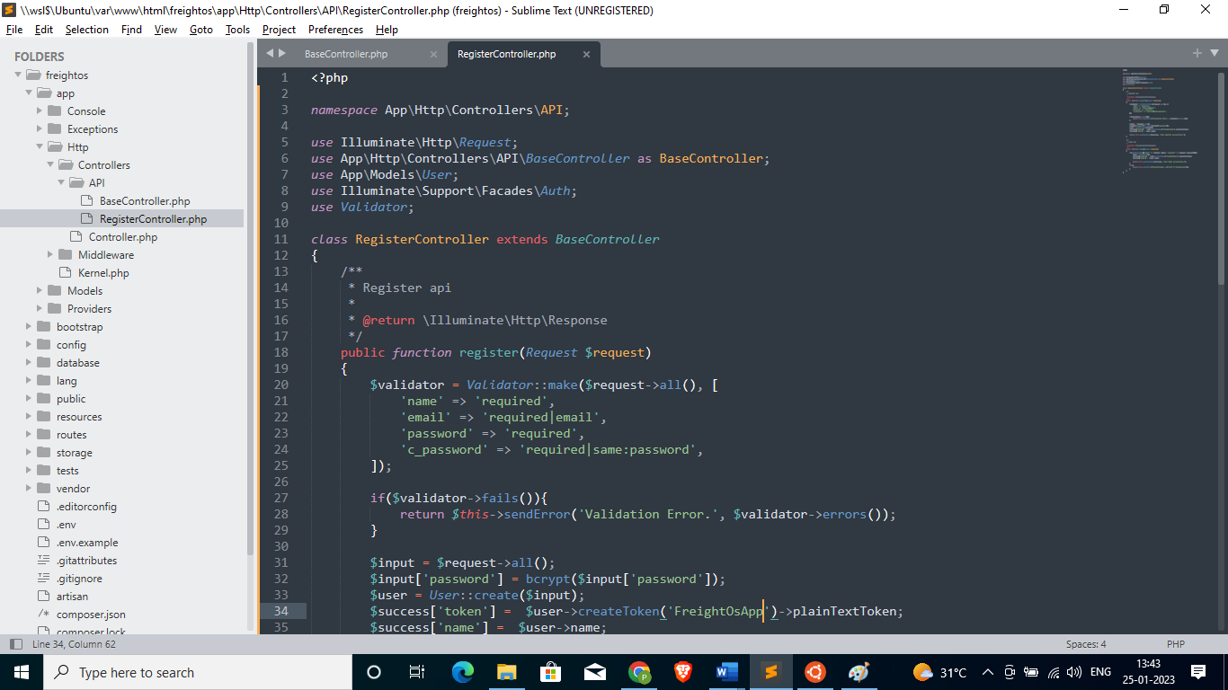Open Kernel.php from sidebar
This screenshot has width=1228, height=690.
pyautogui.click(x=103, y=273)
